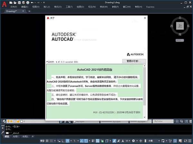Click the Redo arrow icon
This screenshot has width=193, height=144.
(x=38, y=3)
